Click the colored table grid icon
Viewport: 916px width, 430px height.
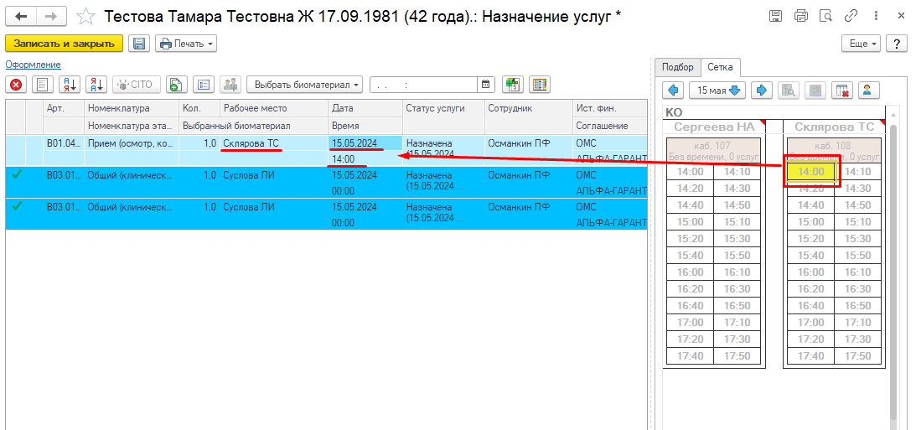tap(541, 85)
